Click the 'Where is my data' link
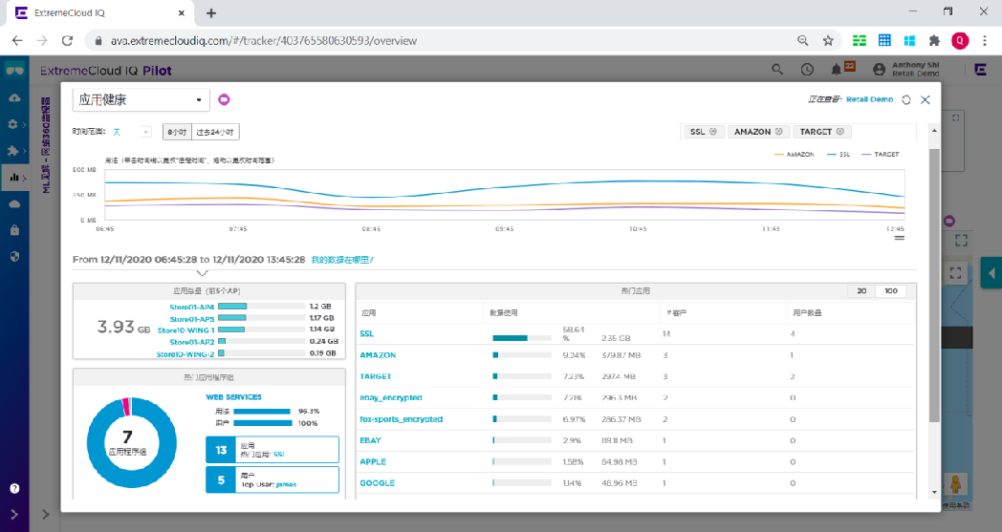 [x=342, y=260]
